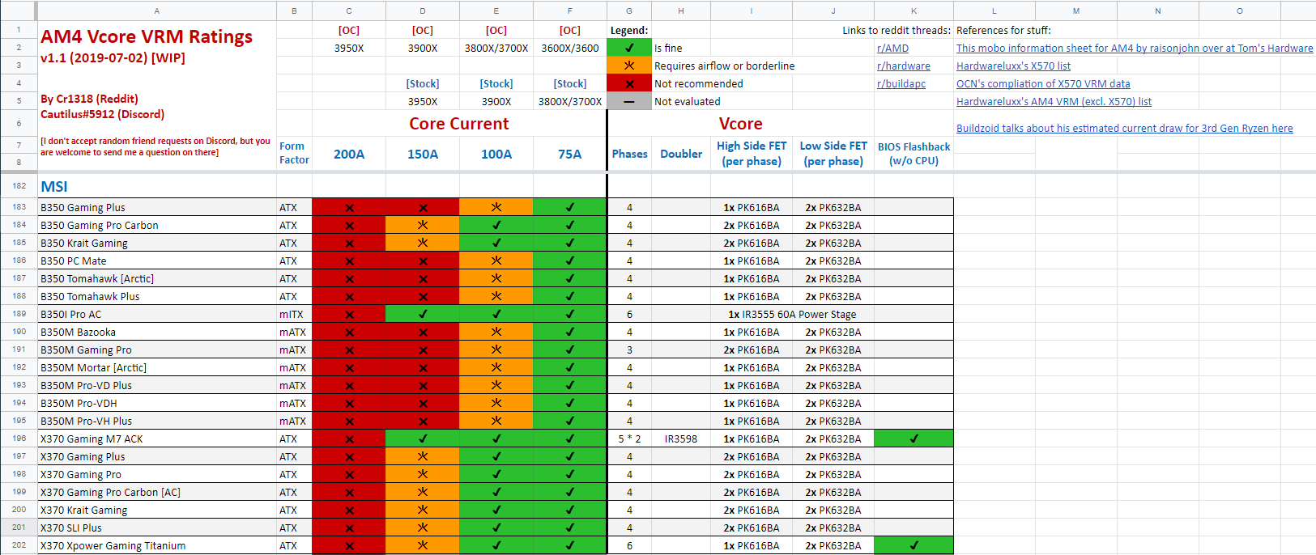Click the 'B350 Gaming Plus' board cell
This screenshot has width=1316, height=555.
pyautogui.click(x=157, y=207)
